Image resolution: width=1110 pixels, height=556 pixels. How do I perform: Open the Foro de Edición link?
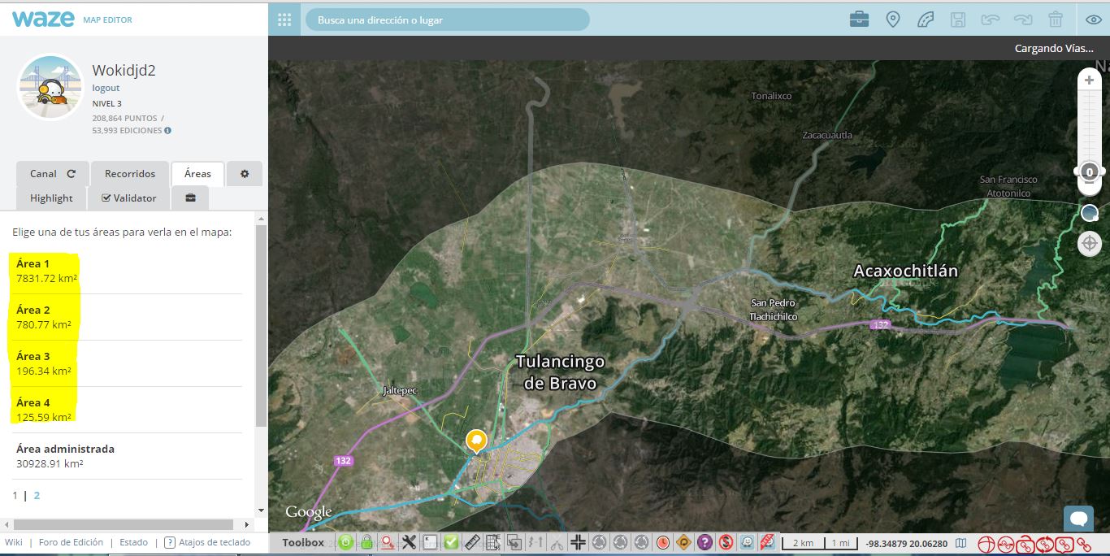coord(70,542)
